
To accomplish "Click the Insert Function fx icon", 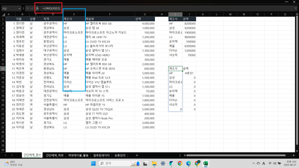I will coord(37,8).
